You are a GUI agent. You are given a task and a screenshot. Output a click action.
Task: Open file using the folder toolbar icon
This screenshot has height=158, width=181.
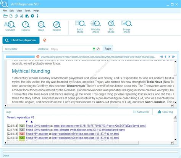tap(5, 16)
